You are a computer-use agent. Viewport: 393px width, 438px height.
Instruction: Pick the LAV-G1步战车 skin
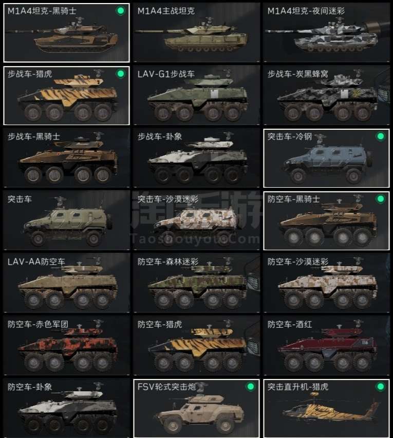coord(196,95)
